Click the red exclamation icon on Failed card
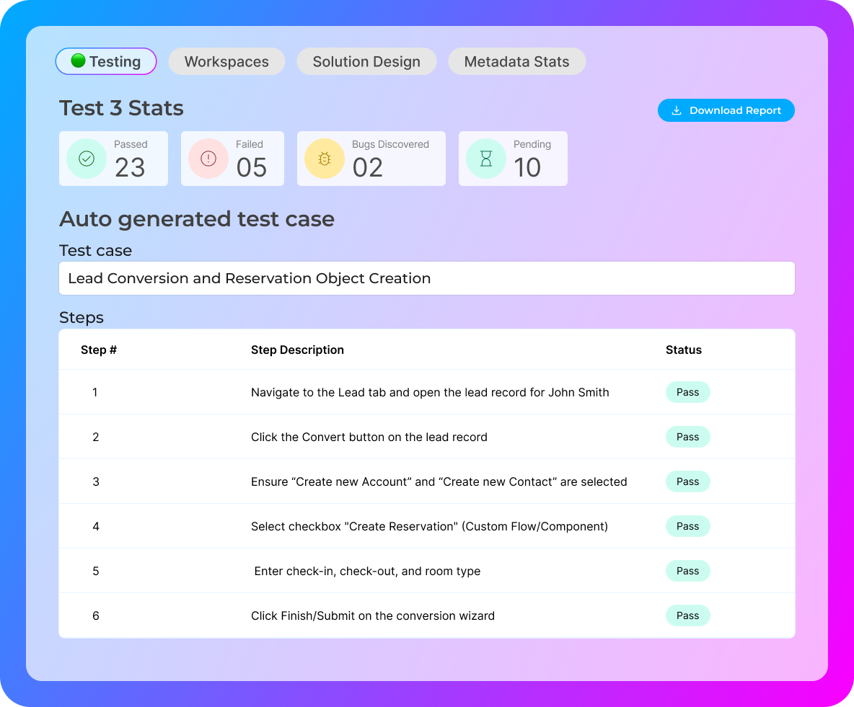This screenshot has width=854, height=707. tap(208, 159)
